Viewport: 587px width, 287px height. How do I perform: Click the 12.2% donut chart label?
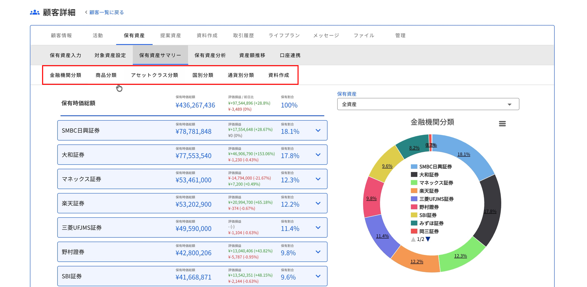pyautogui.click(x=417, y=261)
